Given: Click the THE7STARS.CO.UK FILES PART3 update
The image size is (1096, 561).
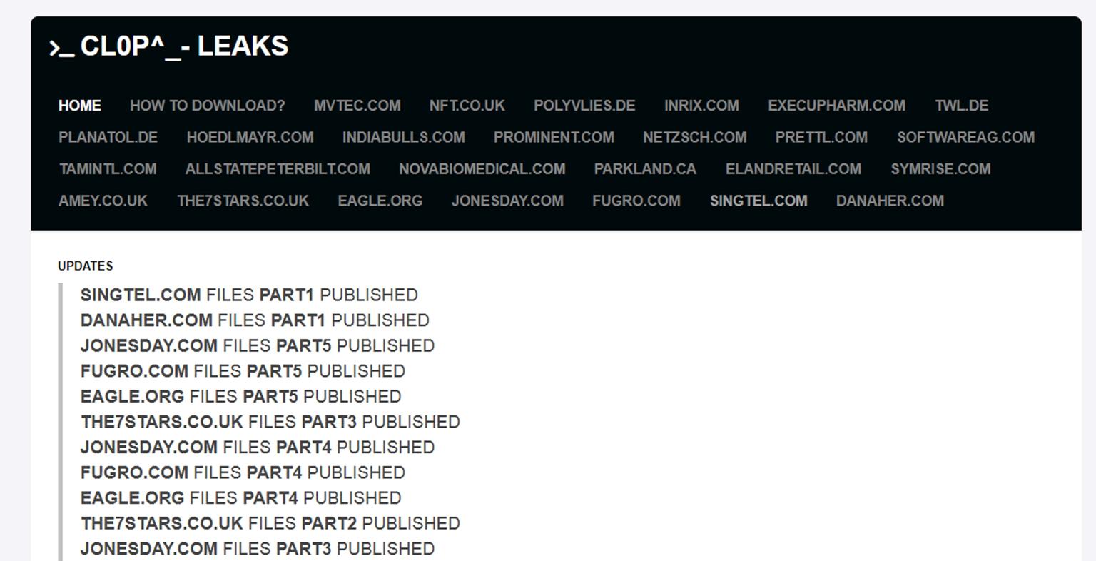Looking at the screenshot, I should [270, 422].
